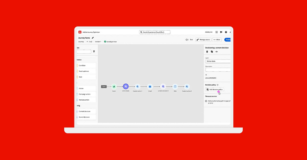Select the Email node on canvas
This screenshot has width=307, height=160.
150,87
